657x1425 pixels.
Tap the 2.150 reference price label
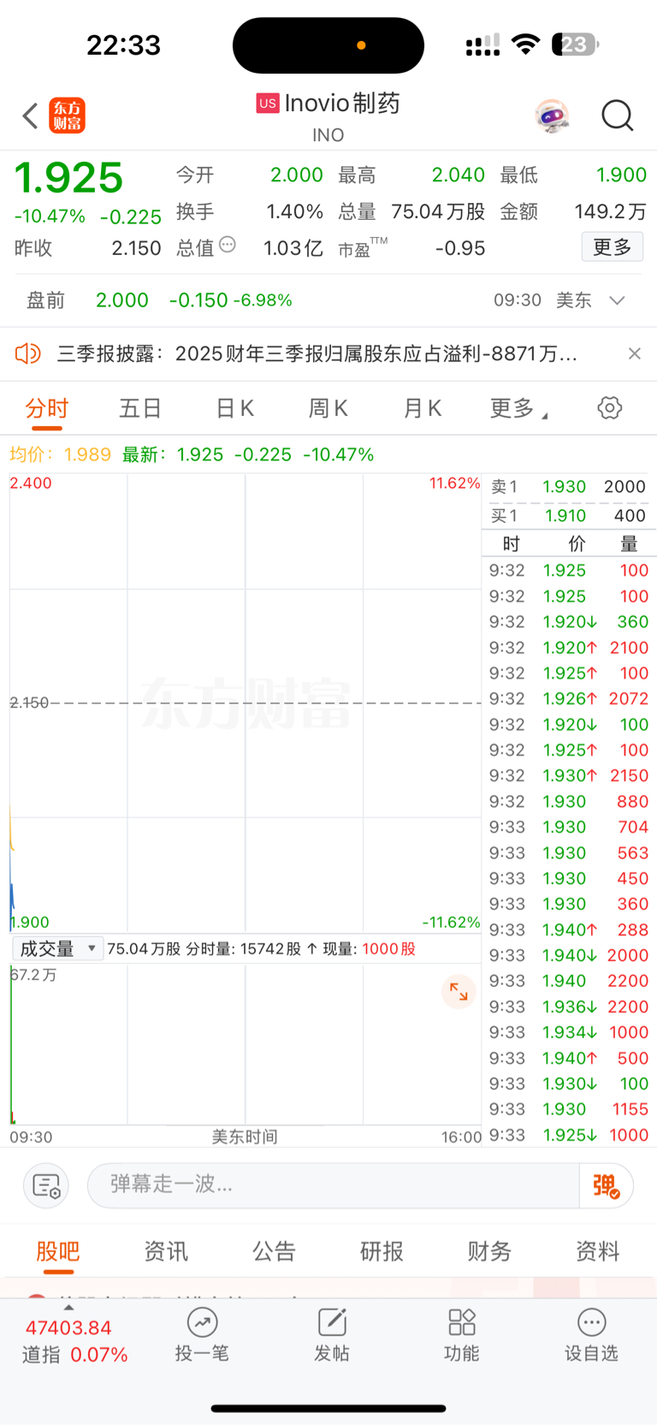coord(29,703)
